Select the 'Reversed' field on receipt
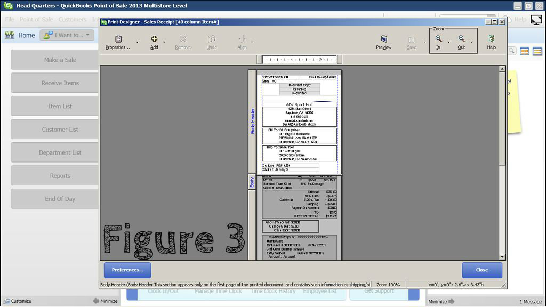This screenshot has width=546, height=307. click(300, 89)
